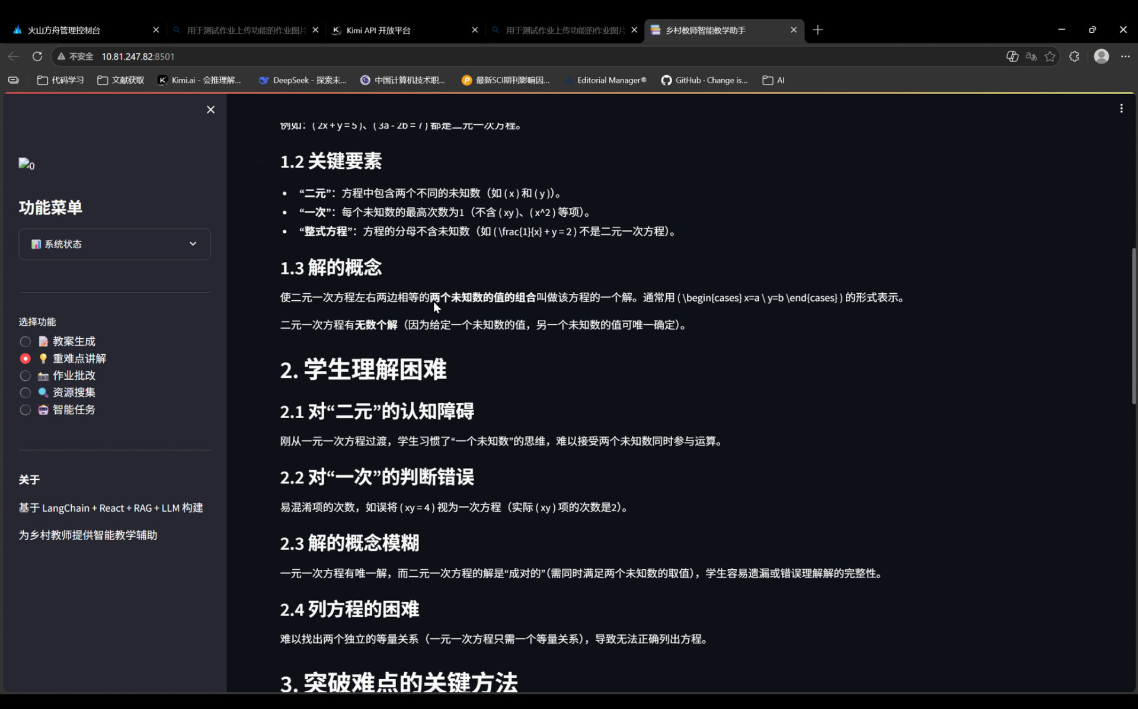The width and height of the screenshot is (1138, 709).
Task: Click the new tab plus icon
Action: tap(817, 30)
